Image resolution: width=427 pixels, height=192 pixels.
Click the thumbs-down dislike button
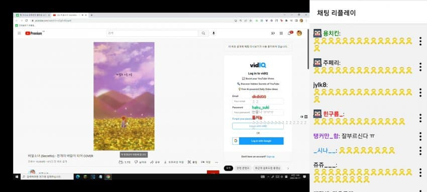(x=141, y=162)
